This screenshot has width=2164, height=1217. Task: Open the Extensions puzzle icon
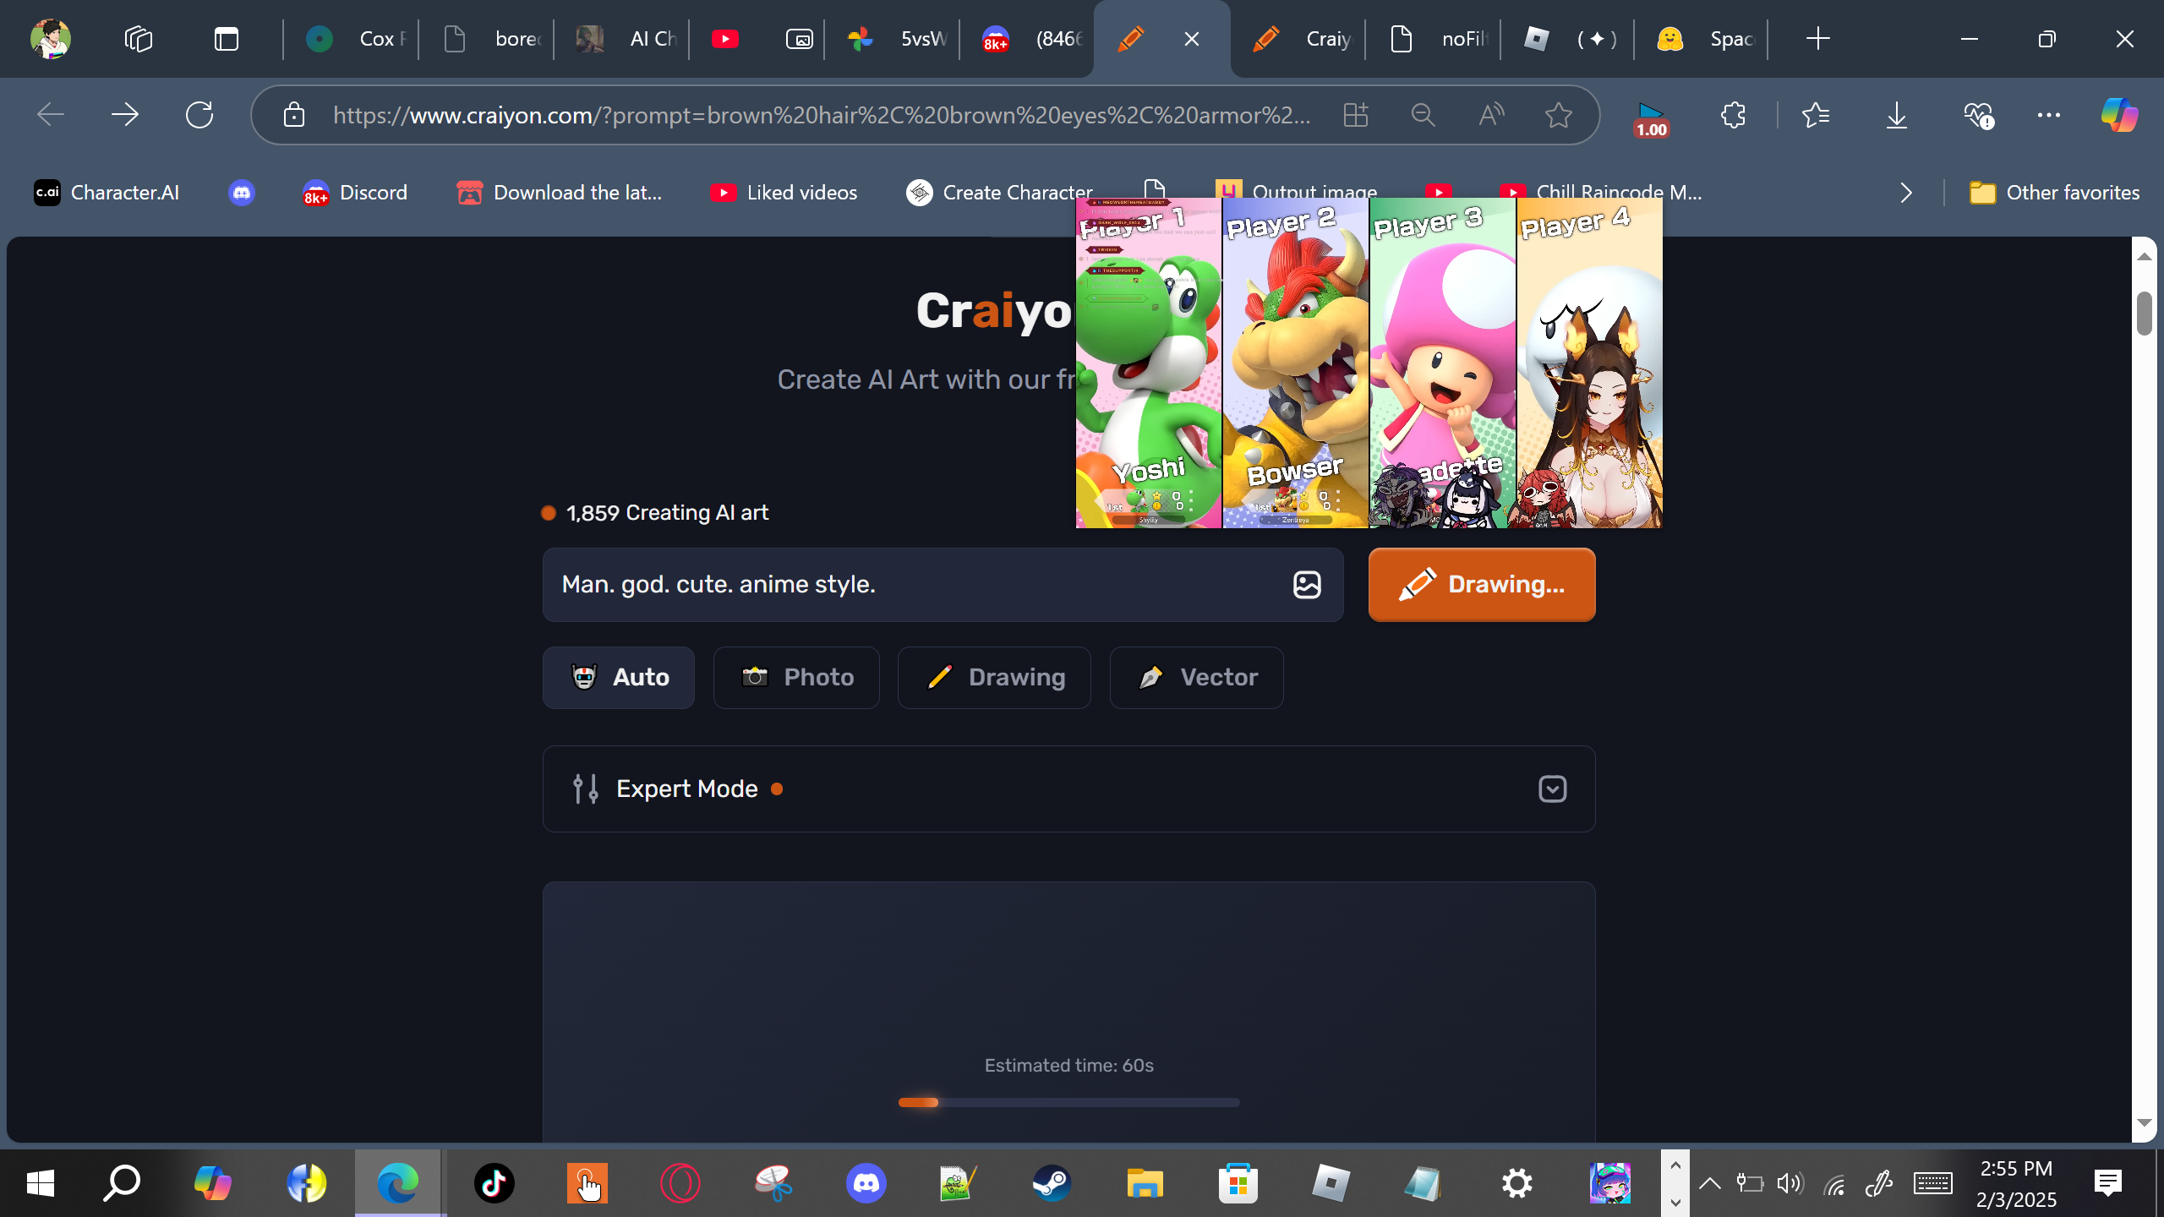1733,115
